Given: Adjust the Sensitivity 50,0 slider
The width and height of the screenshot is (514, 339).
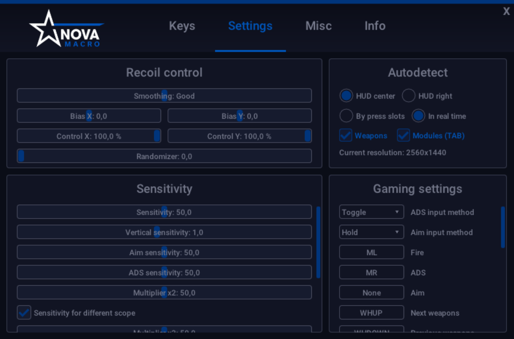Looking at the screenshot, I should pyautogui.click(x=164, y=212).
